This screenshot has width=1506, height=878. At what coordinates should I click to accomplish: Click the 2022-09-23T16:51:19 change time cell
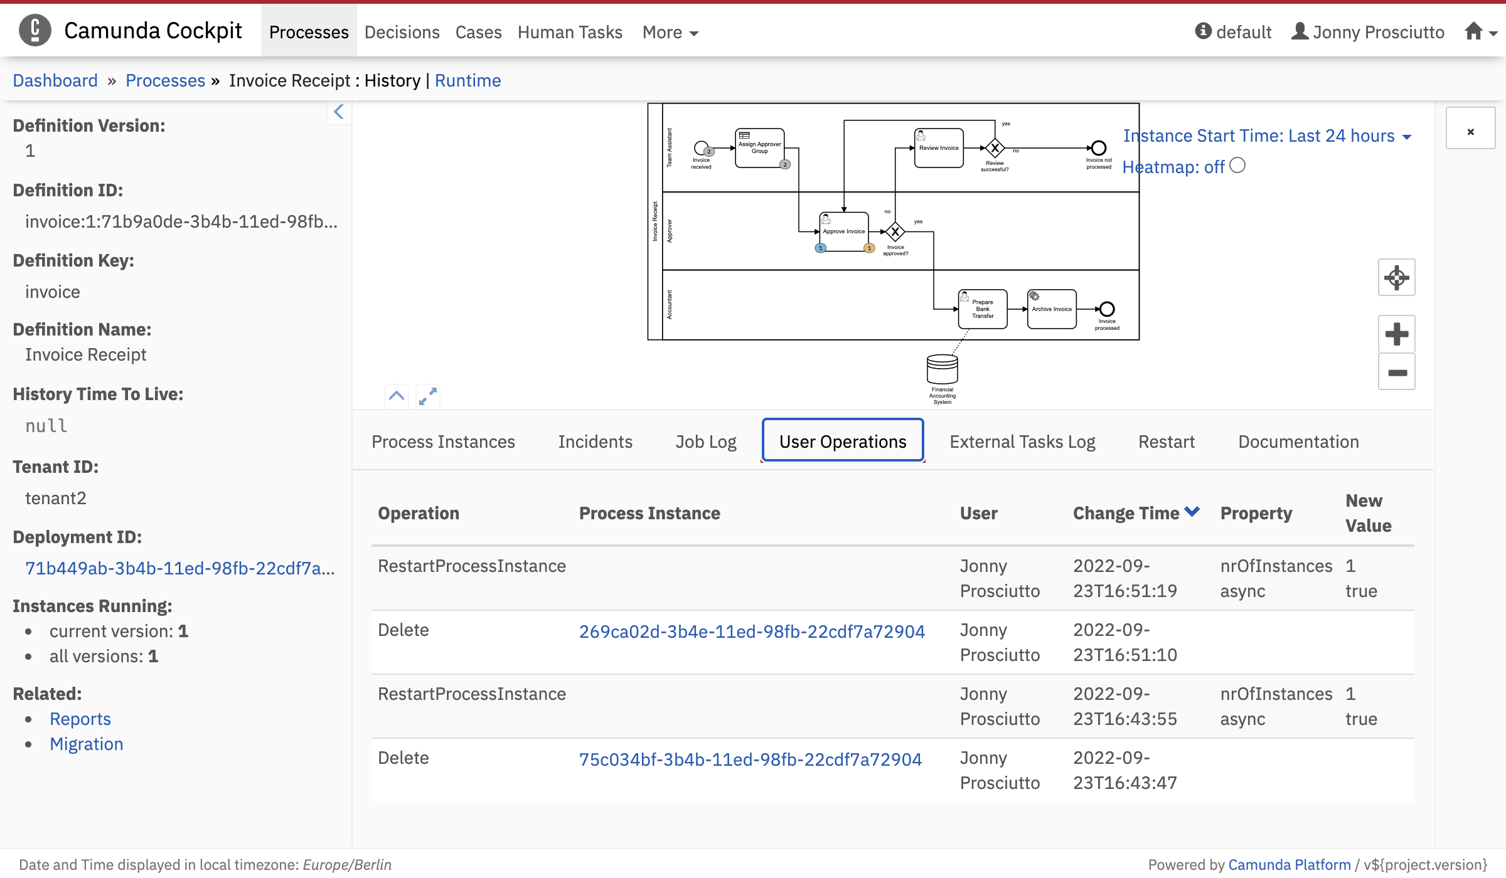1125,578
